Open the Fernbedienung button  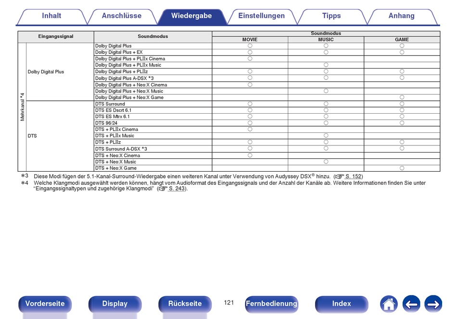(x=271, y=304)
